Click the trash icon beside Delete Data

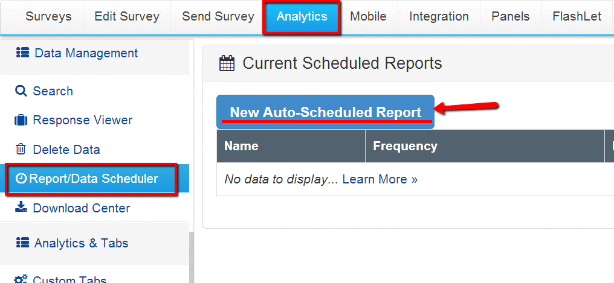point(21,150)
